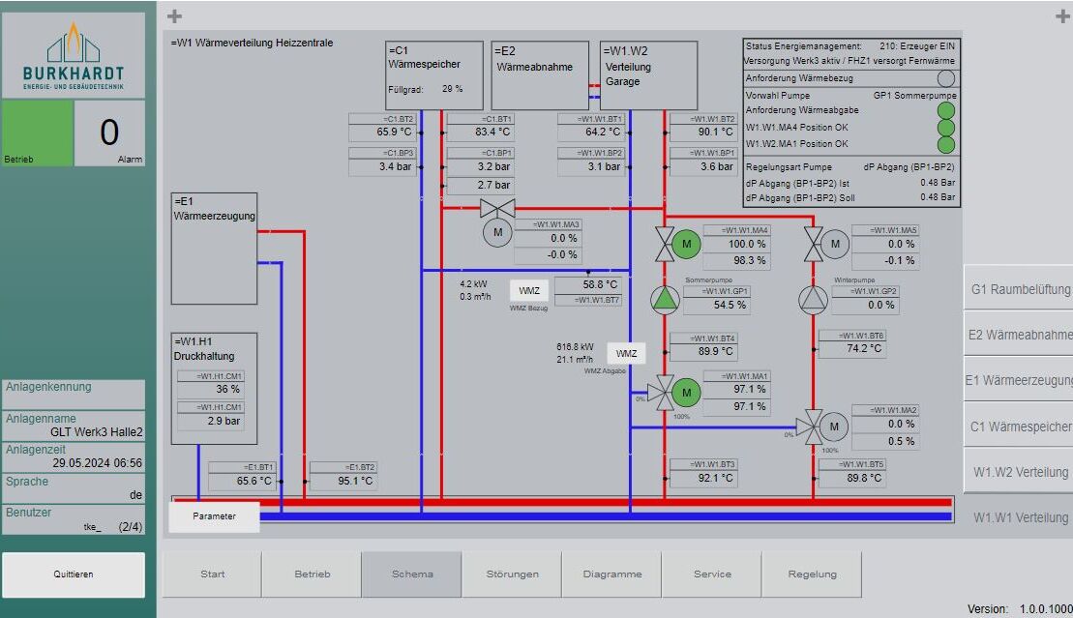Click the plus icon at the top left
This screenshot has height=618, width=1073.
174,15
